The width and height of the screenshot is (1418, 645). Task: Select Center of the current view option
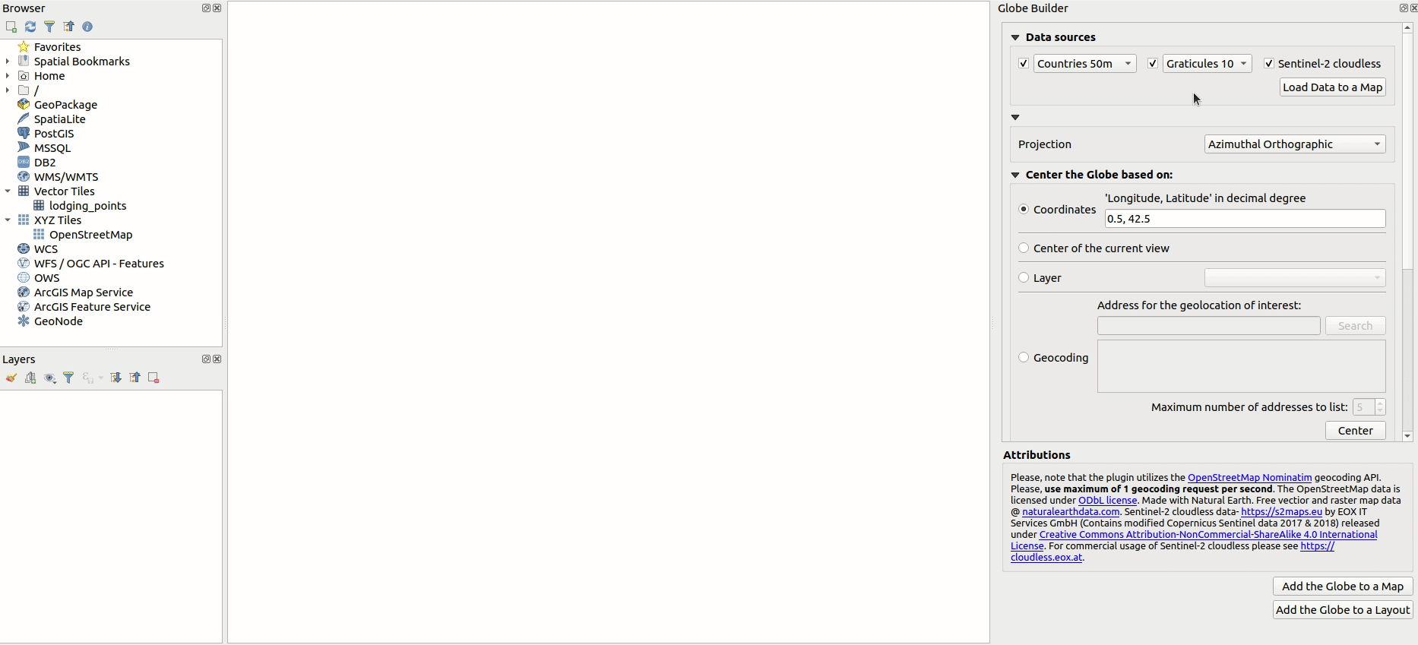coord(1024,248)
